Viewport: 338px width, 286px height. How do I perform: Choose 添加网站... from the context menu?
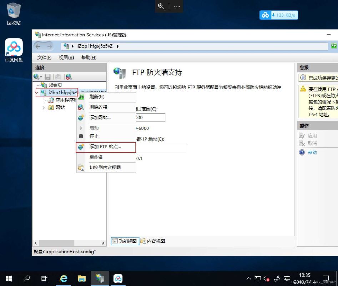tap(106, 118)
